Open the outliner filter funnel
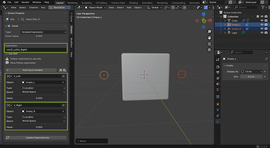This screenshot has height=148, width=270. [x=263, y=7]
